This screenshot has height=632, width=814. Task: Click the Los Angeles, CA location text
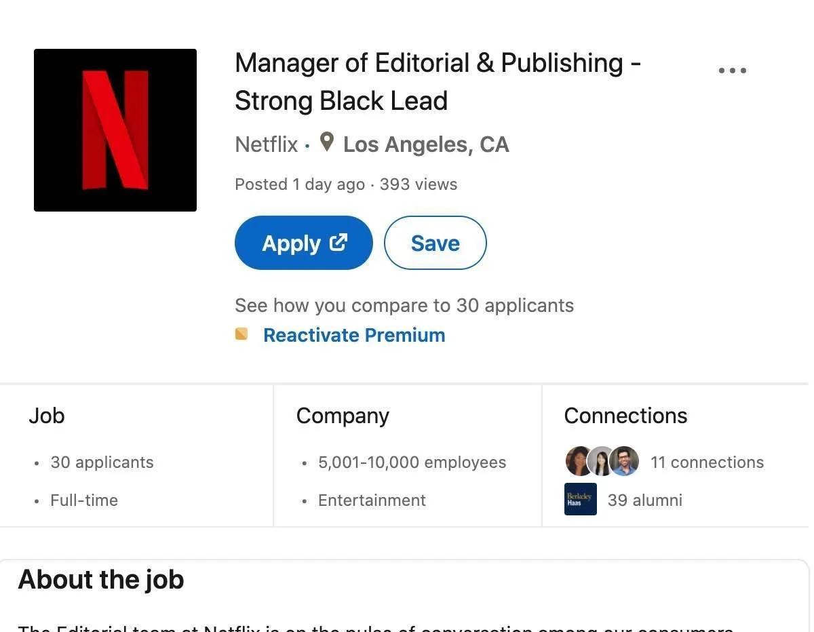point(426,144)
